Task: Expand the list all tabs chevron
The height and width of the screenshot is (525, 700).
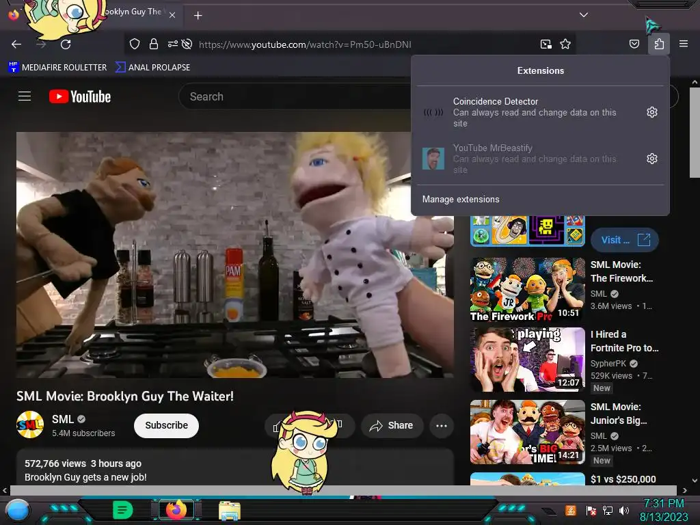Action: point(584,15)
